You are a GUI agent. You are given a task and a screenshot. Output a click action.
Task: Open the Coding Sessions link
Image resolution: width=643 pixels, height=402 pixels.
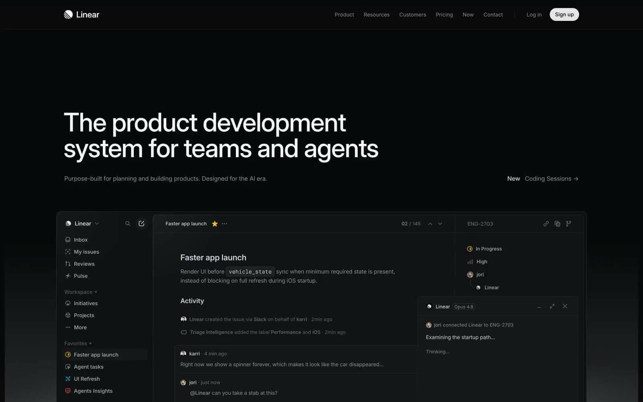pos(543,178)
